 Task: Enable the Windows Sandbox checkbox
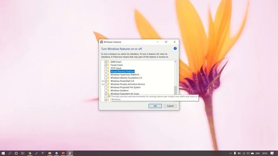[x=106, y=91]
